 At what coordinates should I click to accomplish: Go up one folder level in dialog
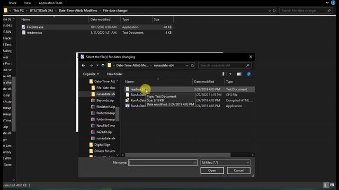coord(103,65)
